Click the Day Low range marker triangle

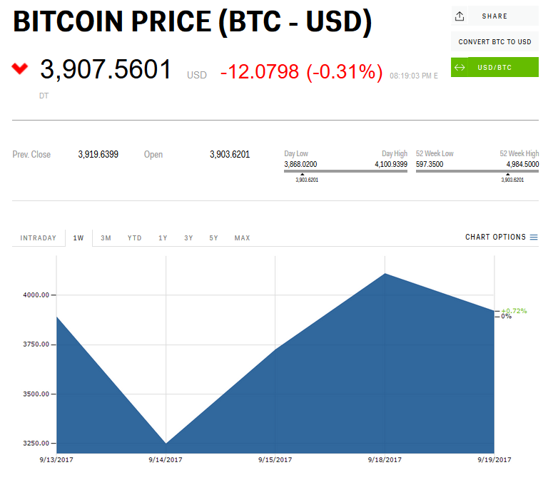[302, 174]
